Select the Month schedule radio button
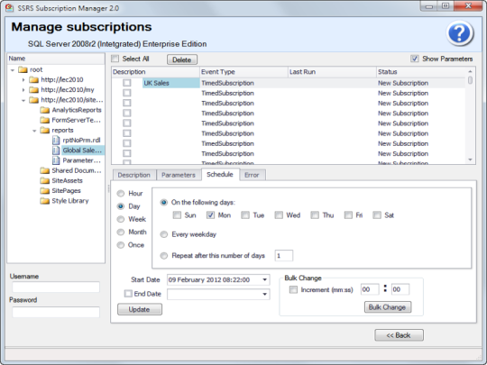Screen dimensions: 487x365 (121, 233)
